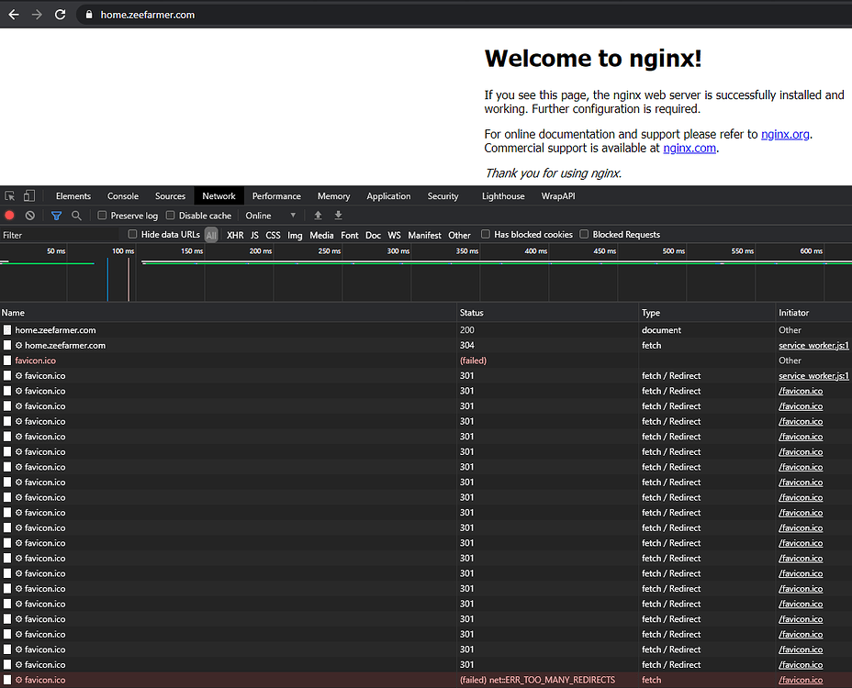The height and width of the screenshot is (688, 852).
Task: Check Blocked Requests
Action: click(584, 234)
